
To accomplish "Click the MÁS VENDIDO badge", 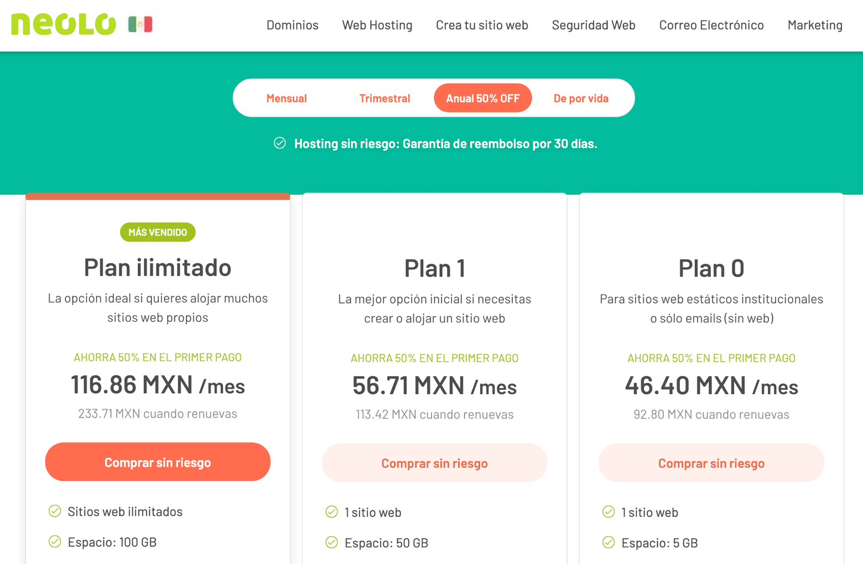I will click(x=158, y=232).
